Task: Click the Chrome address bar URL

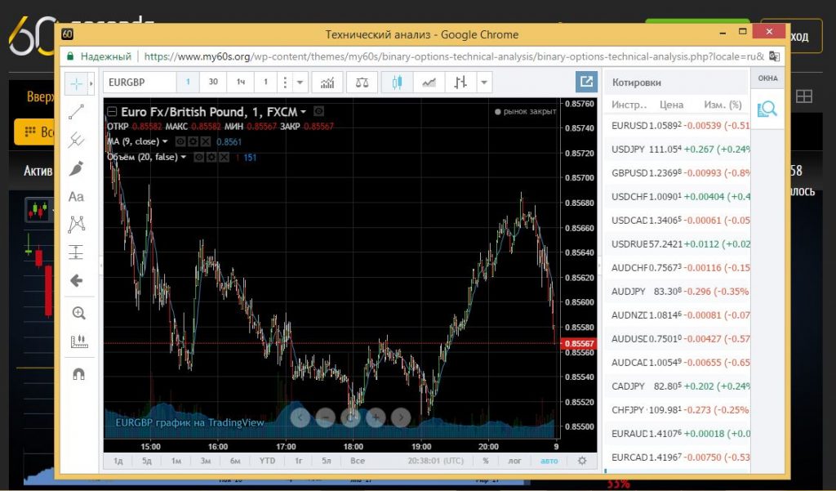Action: pos(454,56)
